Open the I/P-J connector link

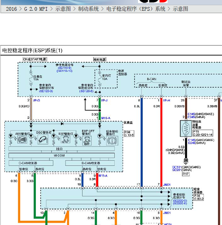coord(104,100)
